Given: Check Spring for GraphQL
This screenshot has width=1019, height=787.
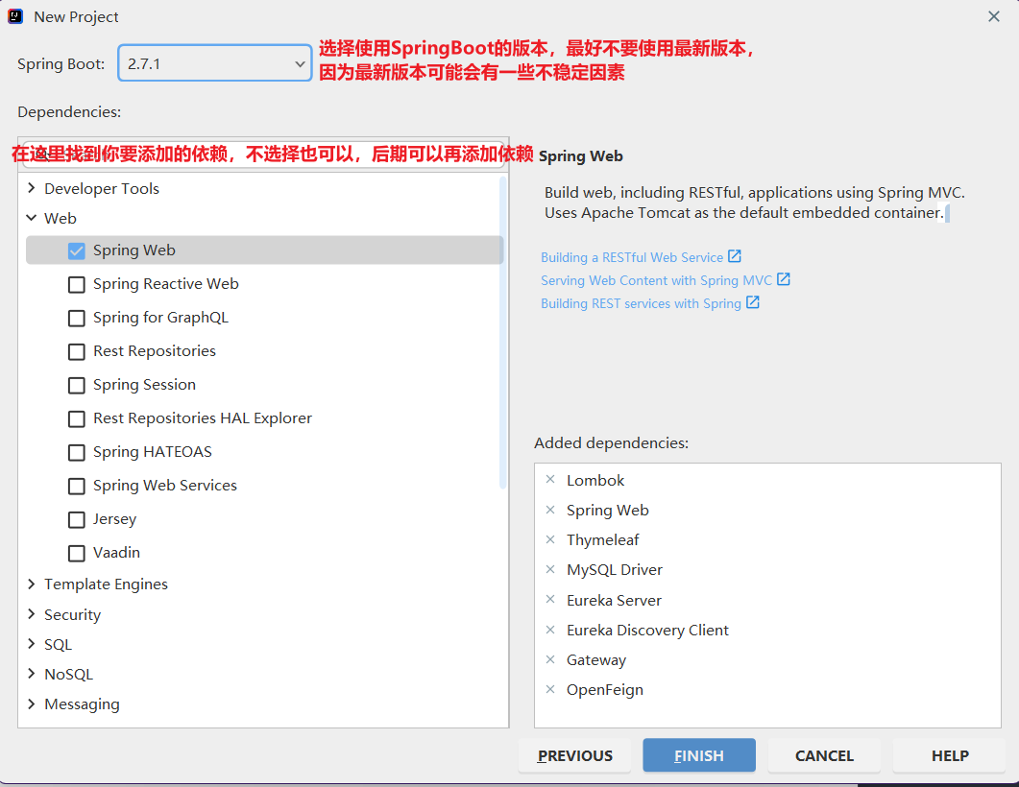Looking at the screenshot, I should (x=77, y=319).
